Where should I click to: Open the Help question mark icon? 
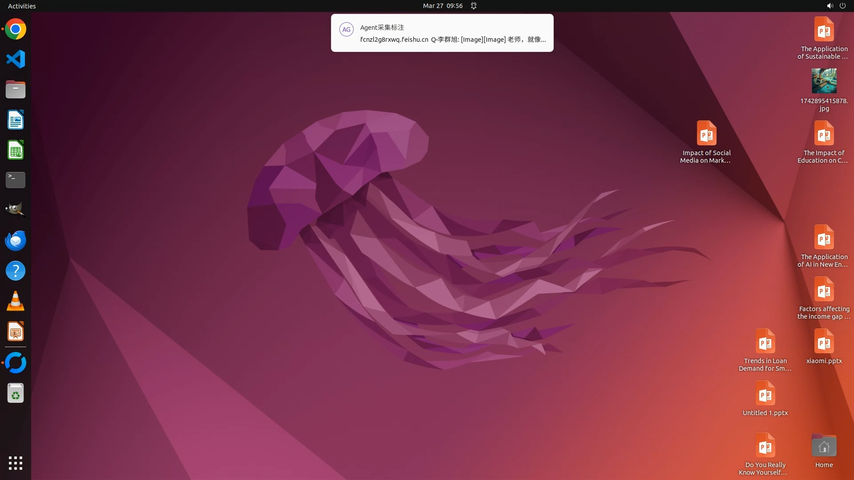coord(16,271)
